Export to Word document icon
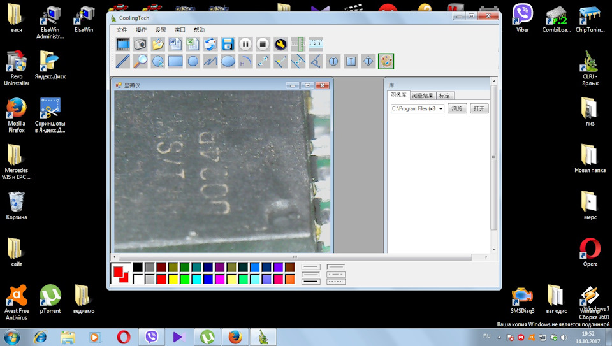612x346 pixels. click(175, 44)
